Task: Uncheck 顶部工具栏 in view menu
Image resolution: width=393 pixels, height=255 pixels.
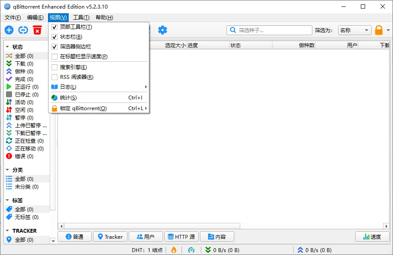Action: tap(54, 27)
